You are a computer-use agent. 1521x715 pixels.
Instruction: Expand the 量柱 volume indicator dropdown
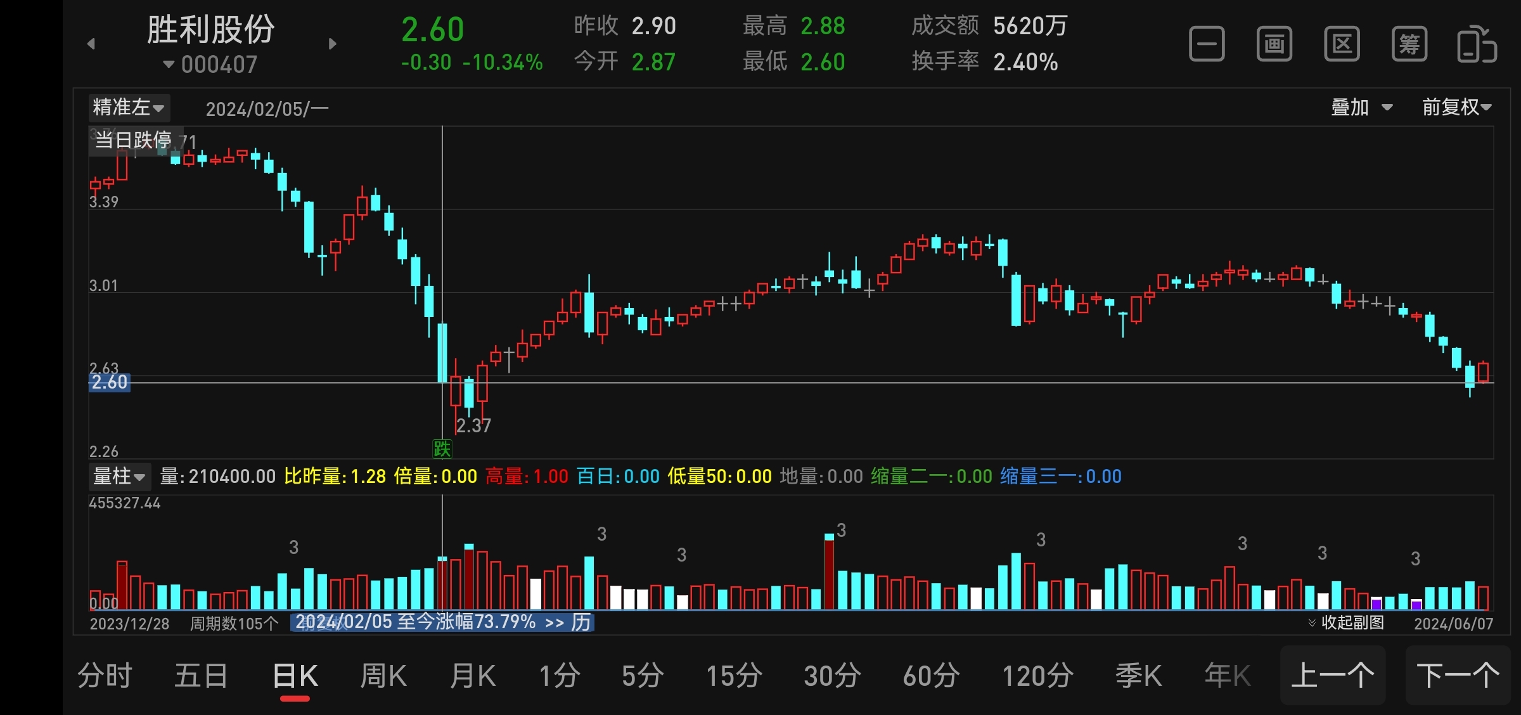tap(119, 476)
